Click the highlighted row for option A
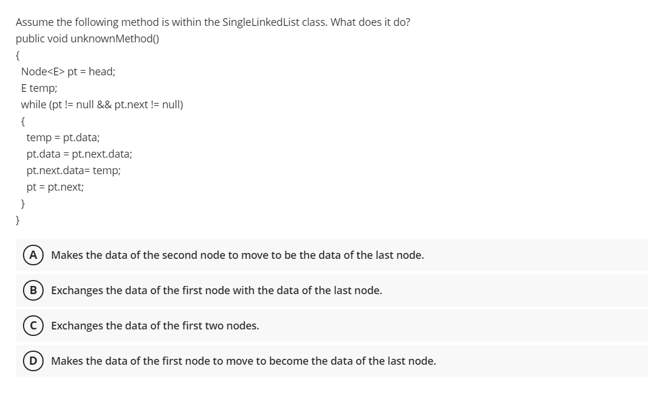The width and height of the screenshot is (663, 393). [x=330, y=255]
